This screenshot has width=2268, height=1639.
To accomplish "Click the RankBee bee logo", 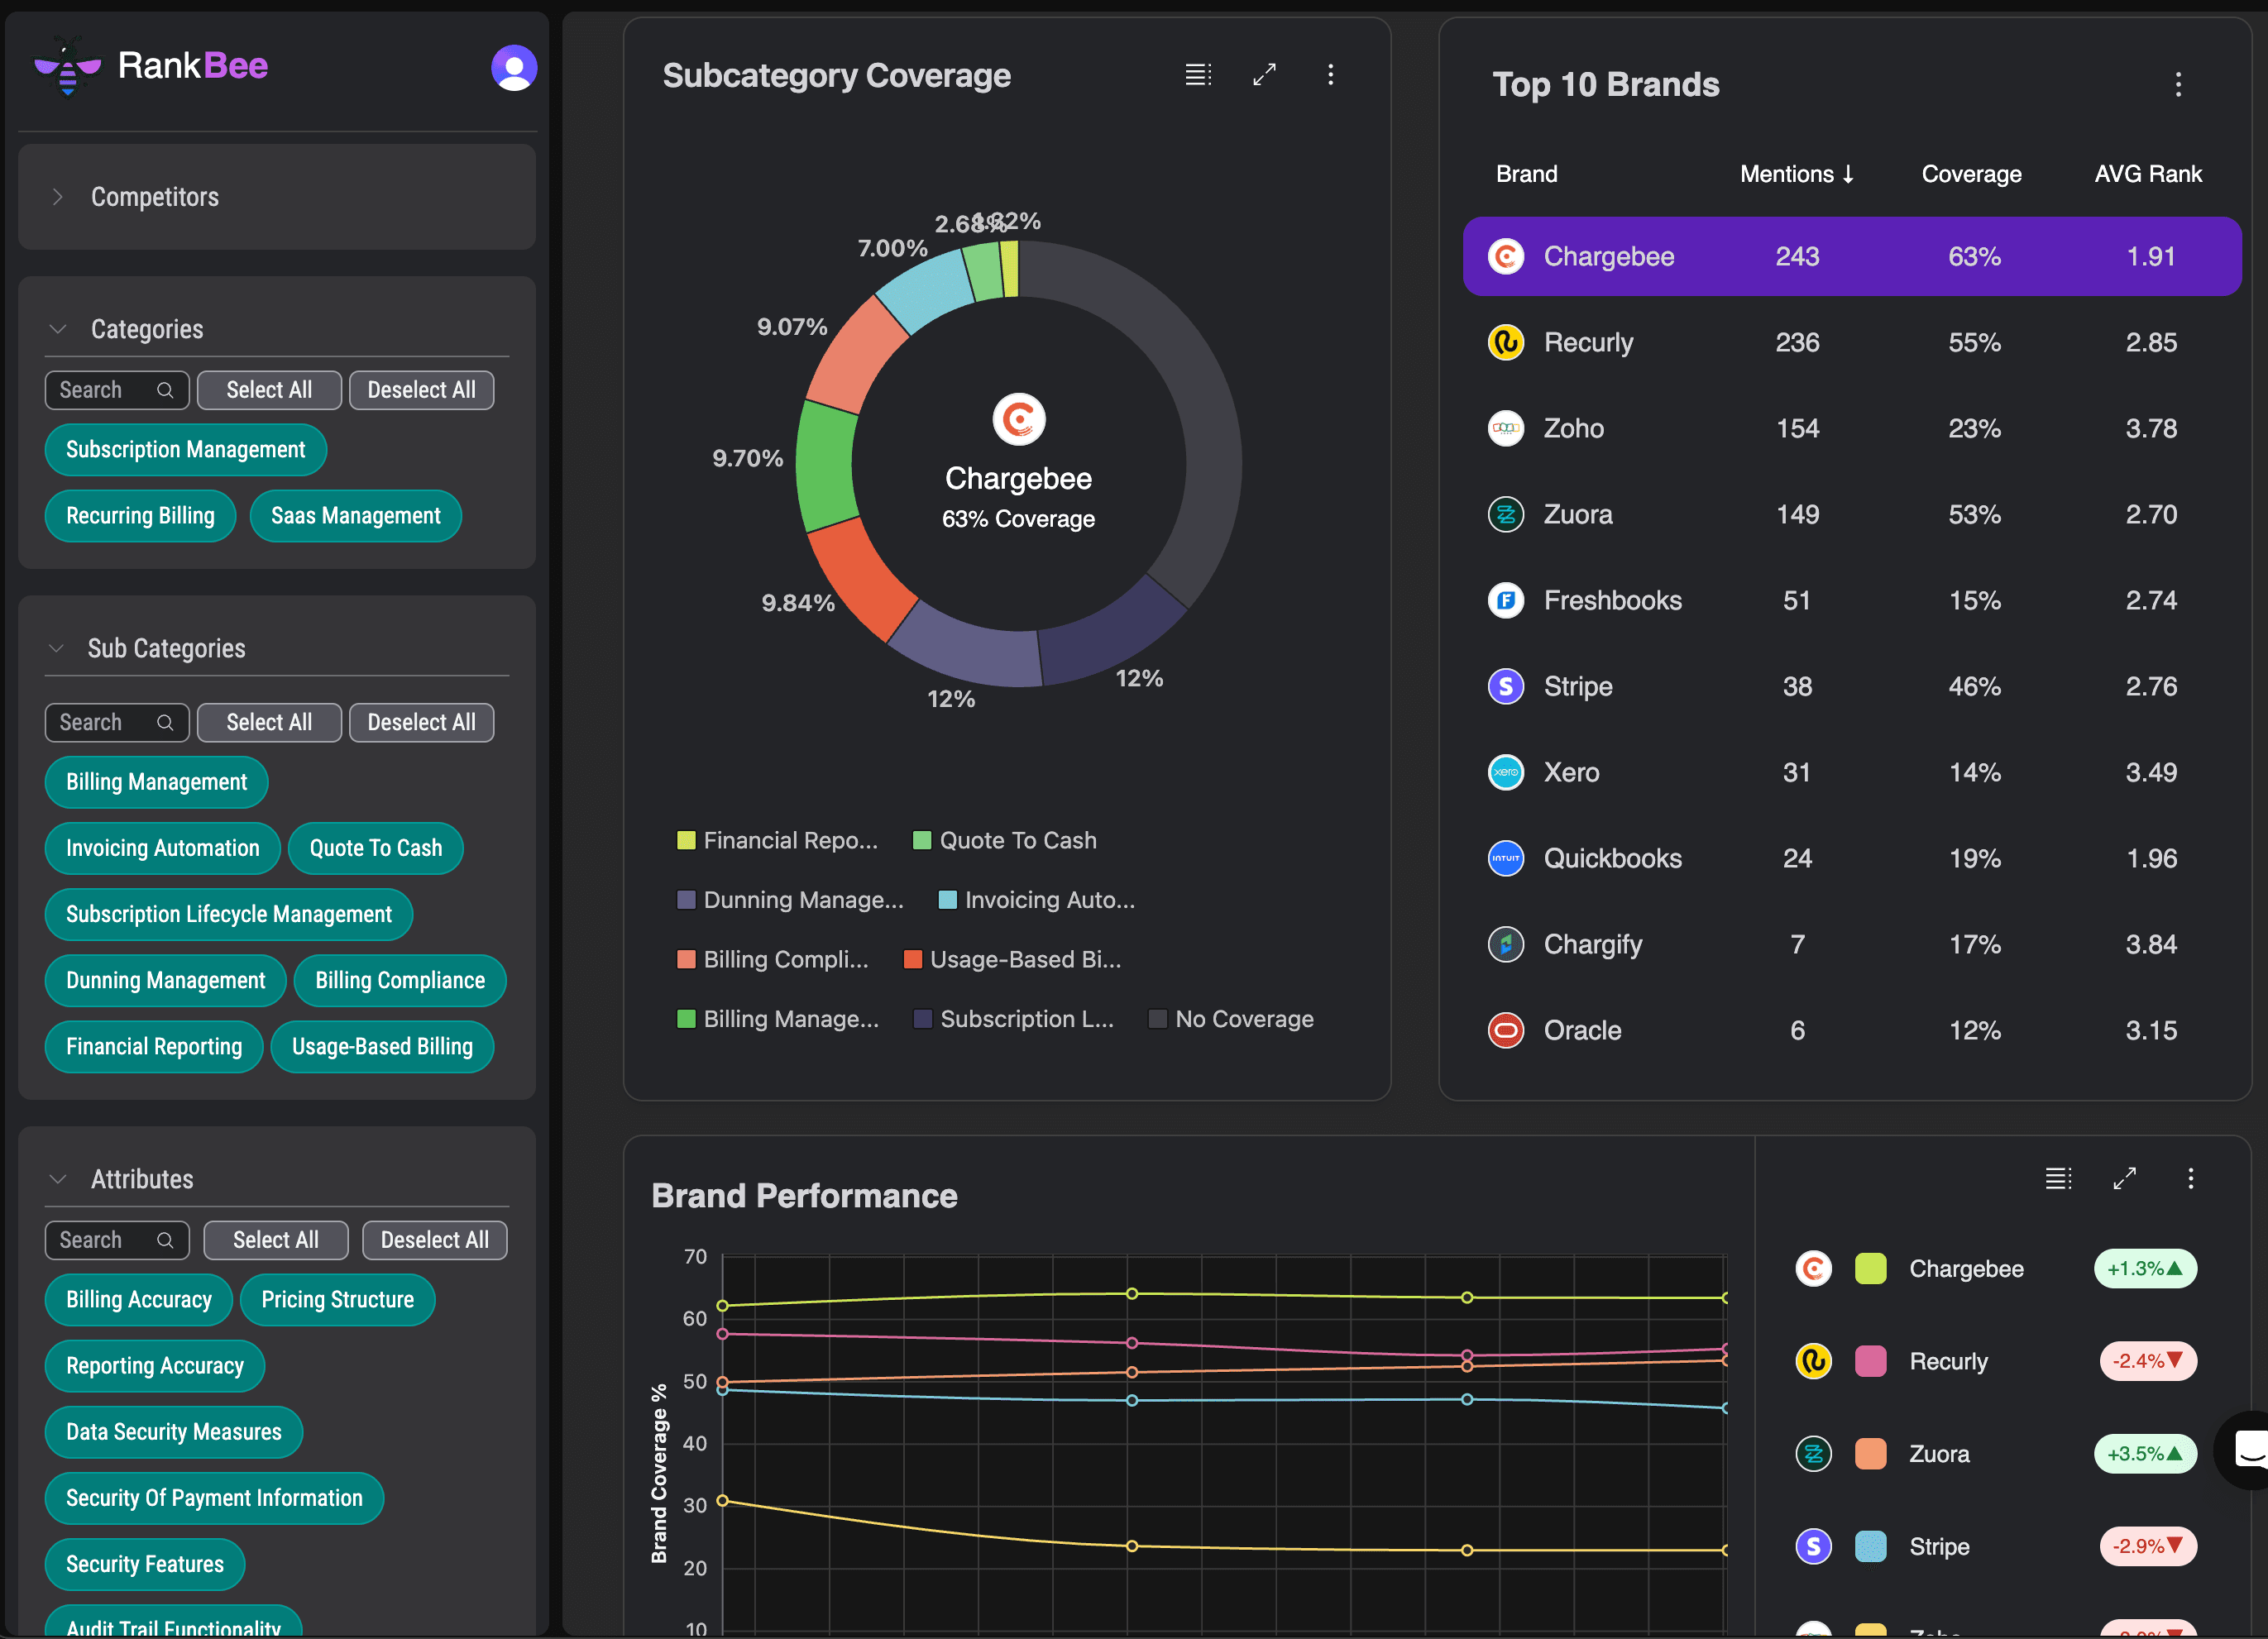I will [67, 67].
